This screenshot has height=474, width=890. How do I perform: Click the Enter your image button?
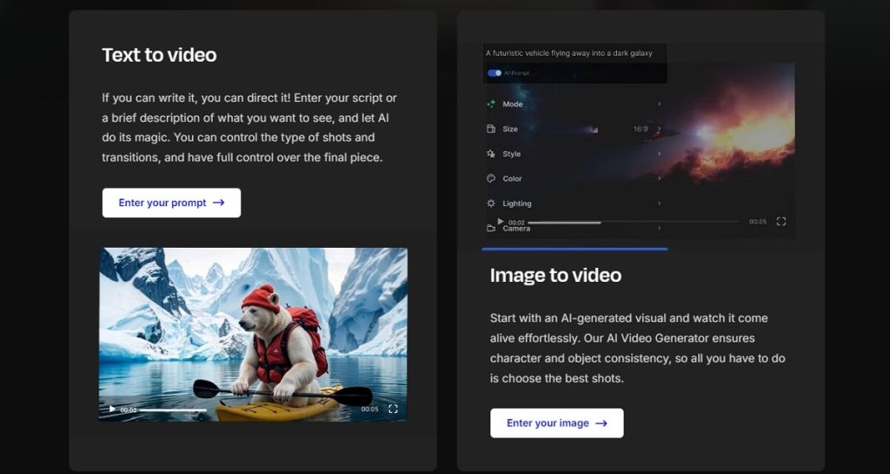557,423
